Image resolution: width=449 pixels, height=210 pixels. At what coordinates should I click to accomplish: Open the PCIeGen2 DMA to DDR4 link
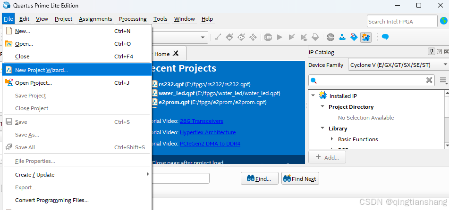[210, 144]
